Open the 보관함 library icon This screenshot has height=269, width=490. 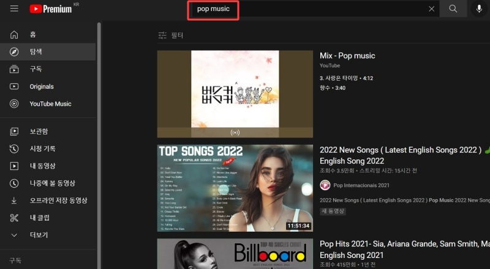click(14, 131)
